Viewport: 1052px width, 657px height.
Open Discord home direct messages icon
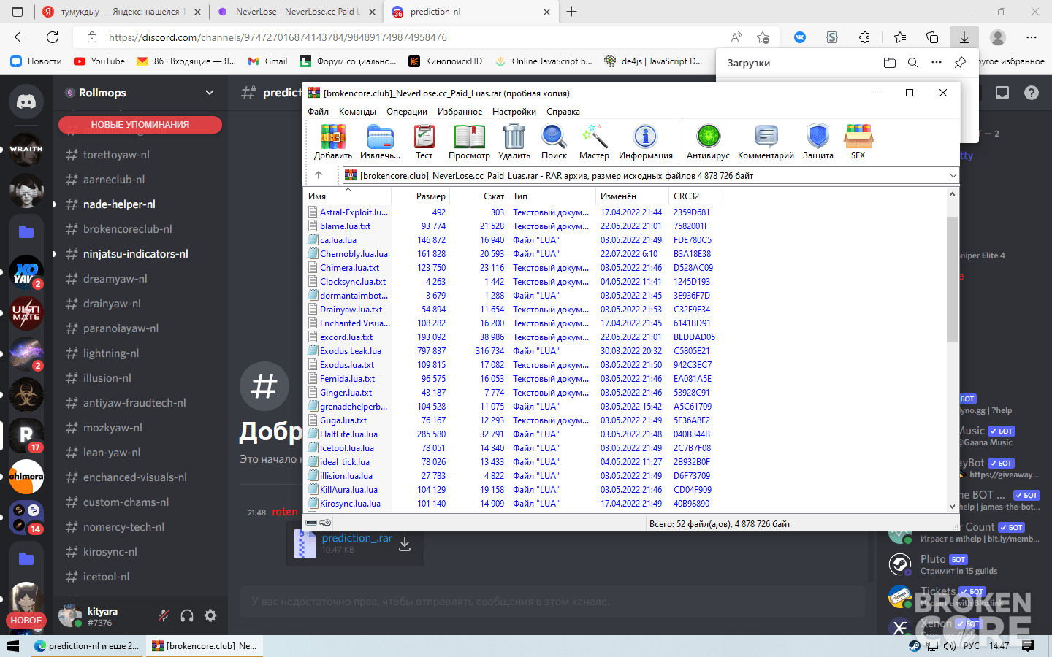[x=26, y=101]
